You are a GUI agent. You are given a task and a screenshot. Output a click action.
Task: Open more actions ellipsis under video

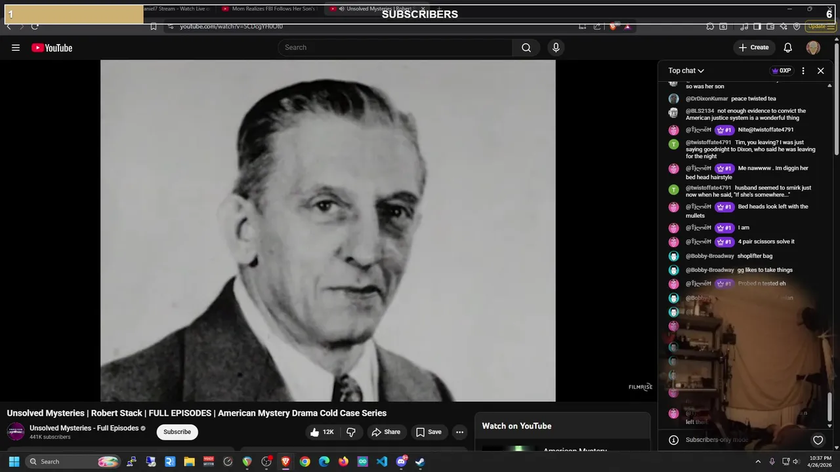[460, 432]
